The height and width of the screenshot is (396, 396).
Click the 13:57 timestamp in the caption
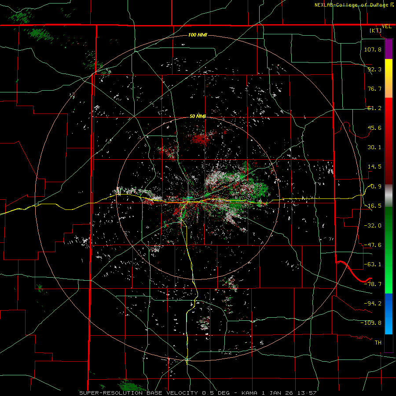pyautogui.click(x=307, y=393)
